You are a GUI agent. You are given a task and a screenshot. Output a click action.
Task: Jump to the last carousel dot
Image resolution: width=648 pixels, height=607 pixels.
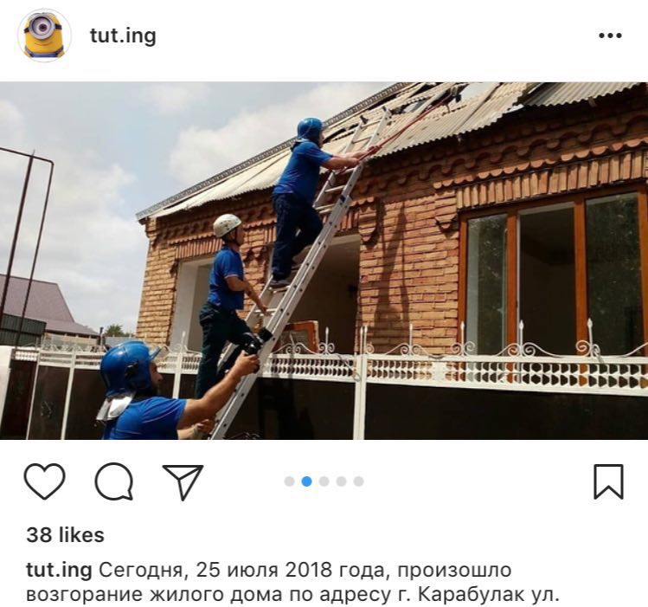click(359, 481)
